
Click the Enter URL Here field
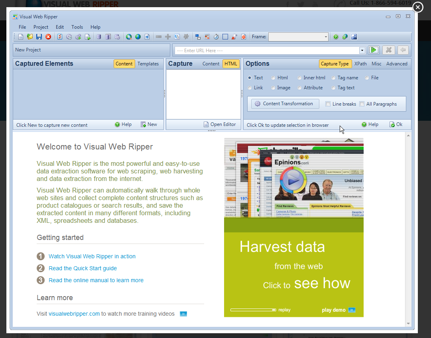(267, 51)
